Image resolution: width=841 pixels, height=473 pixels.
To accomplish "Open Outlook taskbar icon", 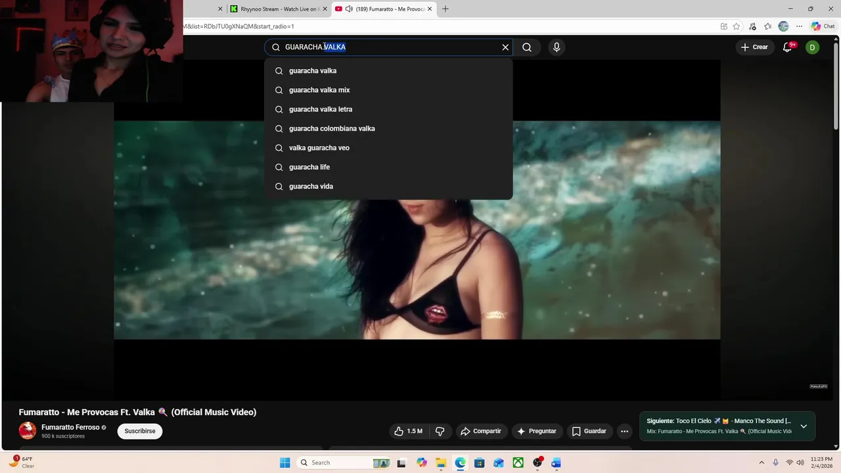I will [x=499, y=462].
